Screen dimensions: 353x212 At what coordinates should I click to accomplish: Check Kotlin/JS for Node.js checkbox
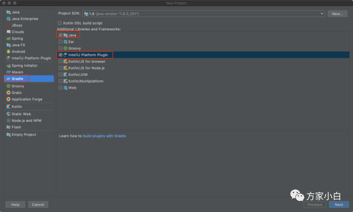[x=60, y=68]
